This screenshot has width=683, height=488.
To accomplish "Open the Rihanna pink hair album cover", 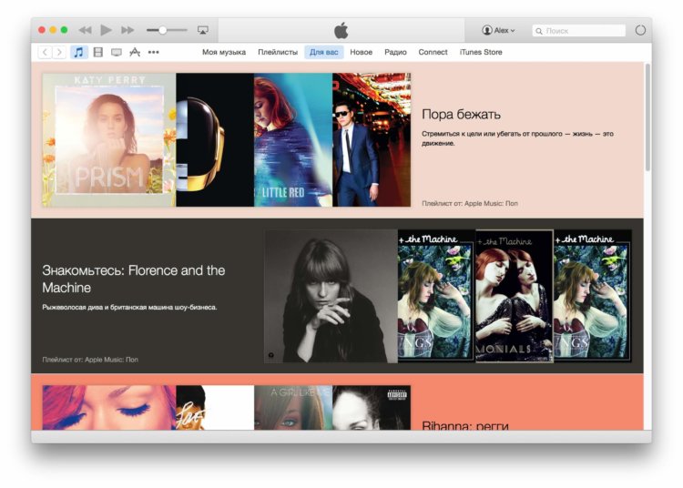I will pyautogui.click(x=109, y=408).
